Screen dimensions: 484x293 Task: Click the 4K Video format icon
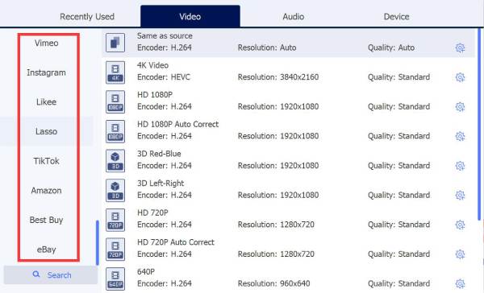[115, 72]
